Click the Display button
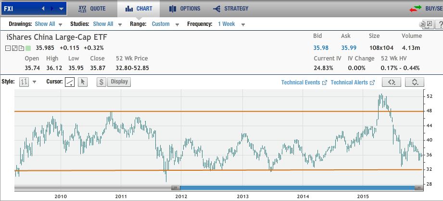 119,82
